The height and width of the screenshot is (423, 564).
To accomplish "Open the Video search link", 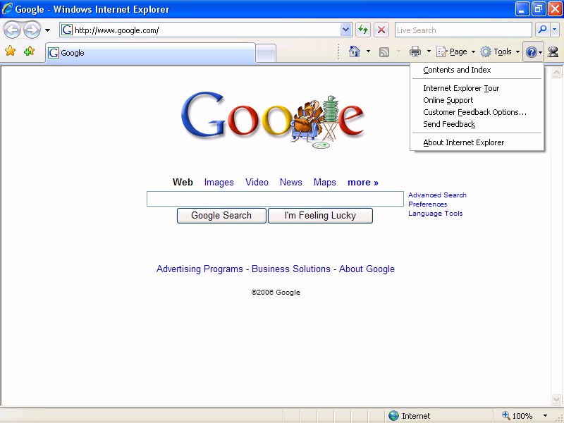I will click(x=257, y=183).
